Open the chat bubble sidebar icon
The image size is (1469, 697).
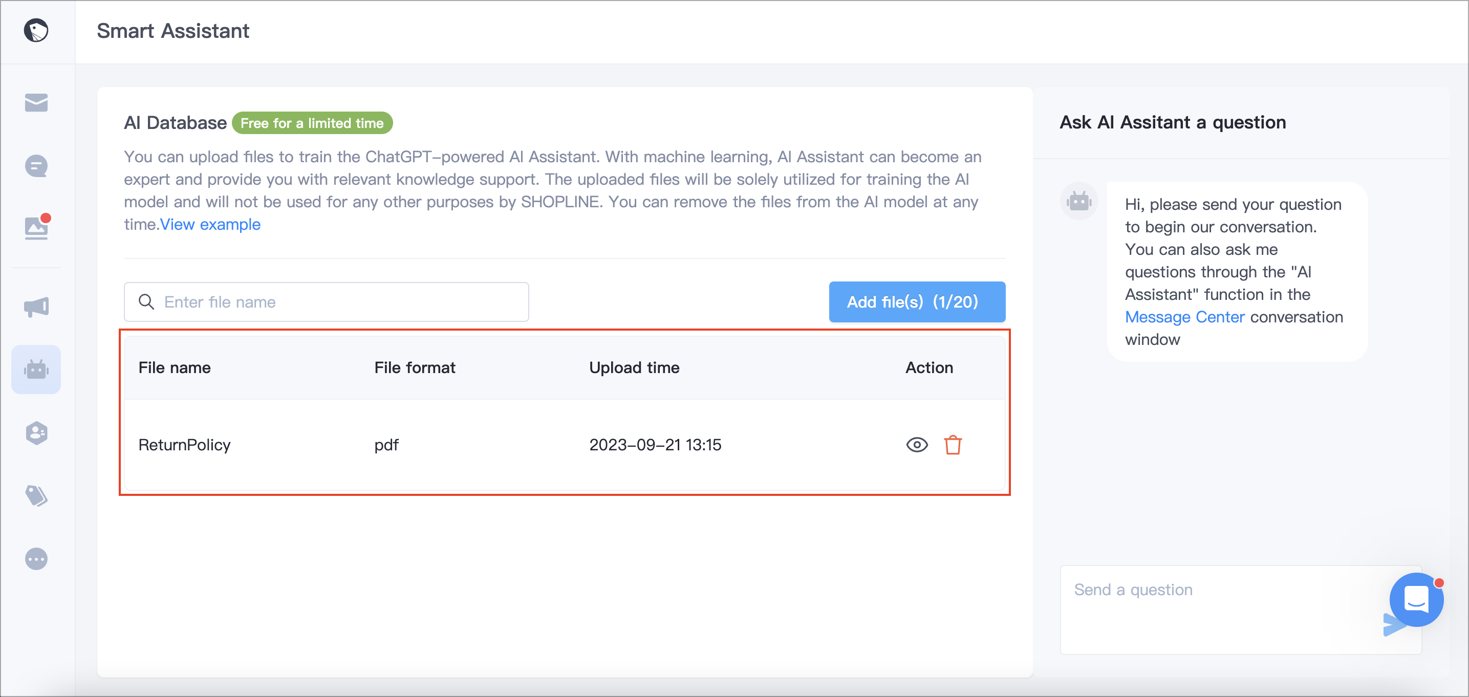click(x=36, y=166)
